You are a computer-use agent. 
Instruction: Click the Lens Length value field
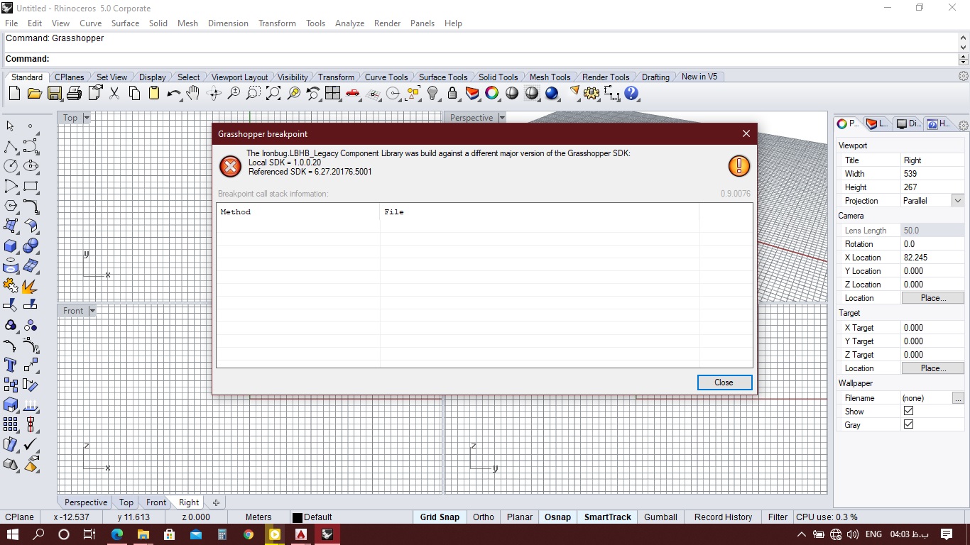[x=932, y=231]
